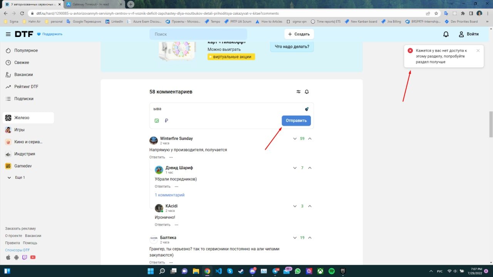Open comment sorting settings icon

click(298, 92)
